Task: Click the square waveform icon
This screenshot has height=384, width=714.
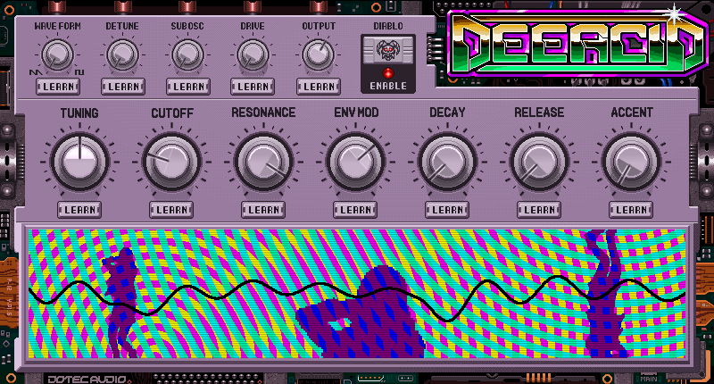Action: tap(79, 72)
